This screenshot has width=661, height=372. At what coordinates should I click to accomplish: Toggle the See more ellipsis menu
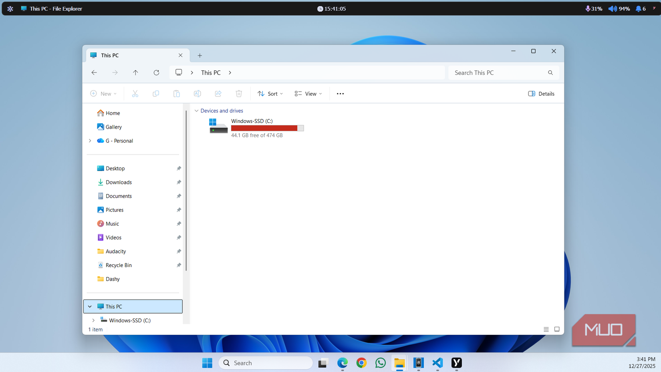[x=340, y=93]
